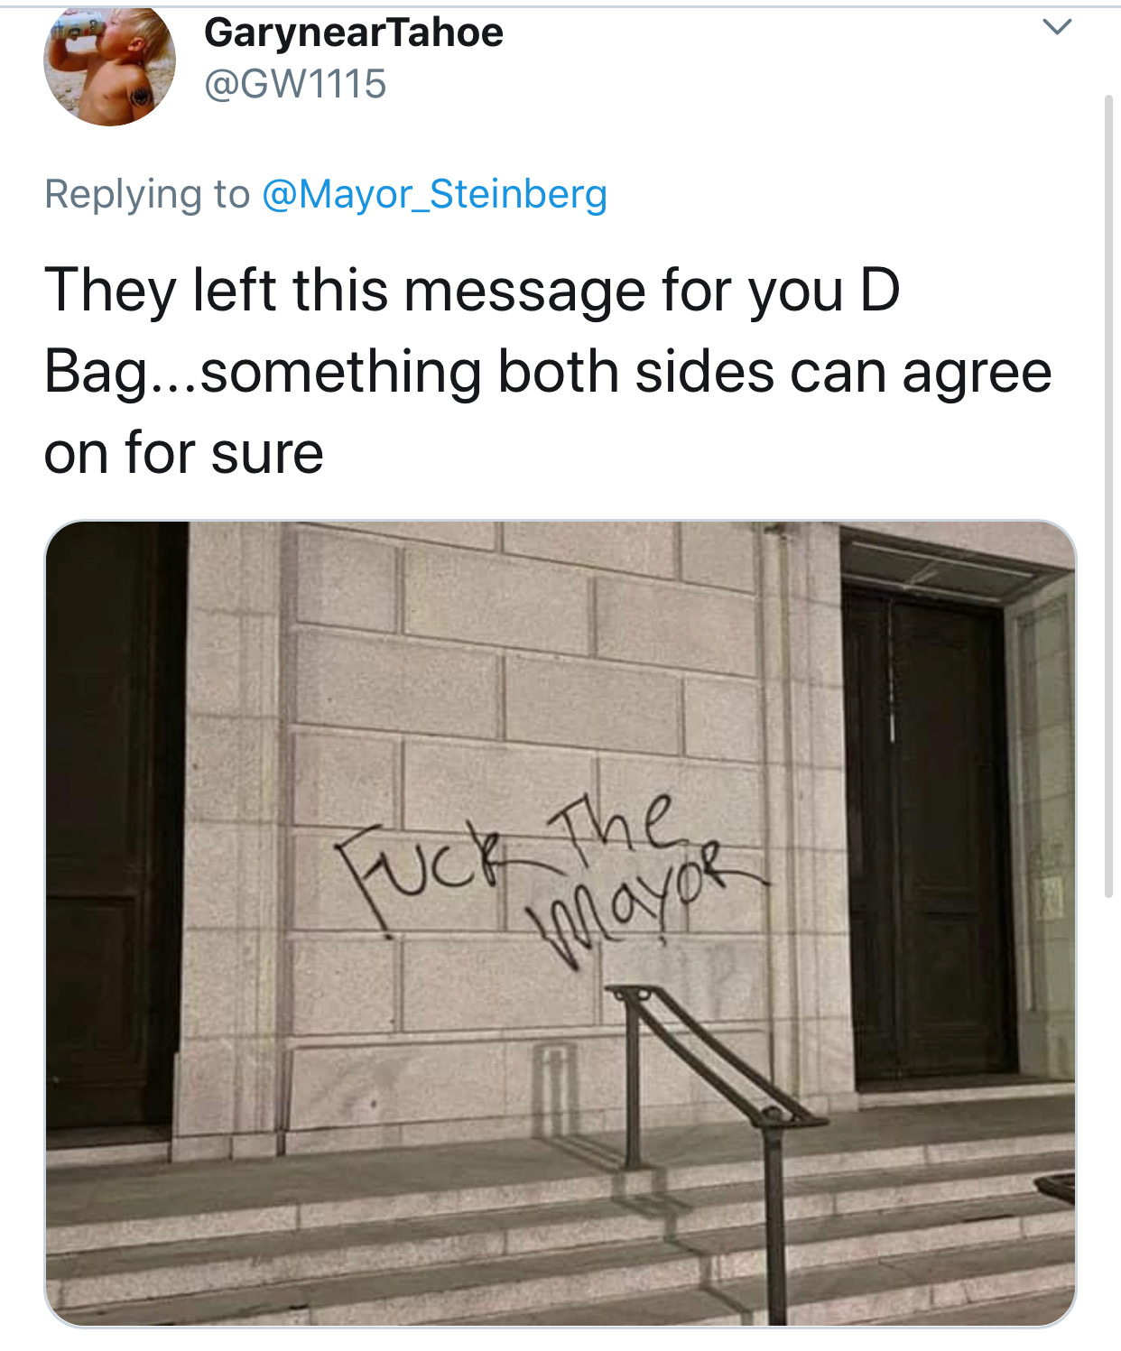This screenshot has width=1121, height=1351.
Task: Click the page scrollbar on the right
Action: [1108, 496]
